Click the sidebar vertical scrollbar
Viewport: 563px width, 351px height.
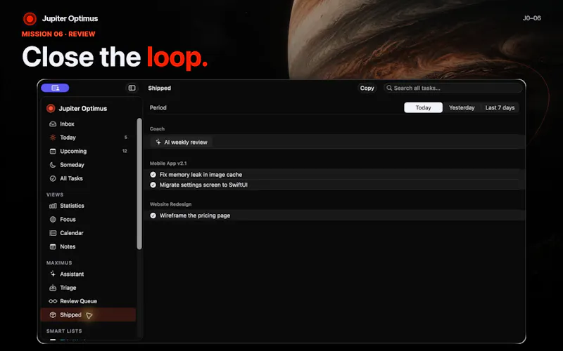pos(139,184)
